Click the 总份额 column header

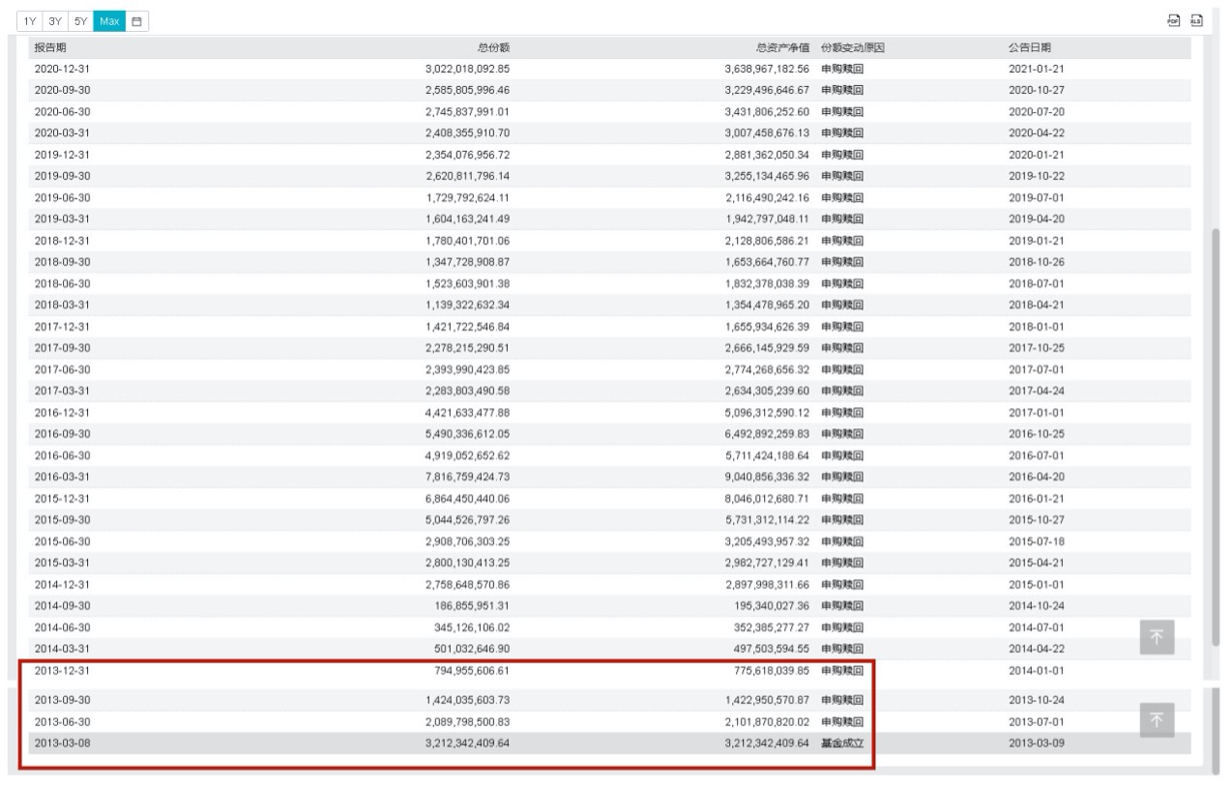coord(493,47)
